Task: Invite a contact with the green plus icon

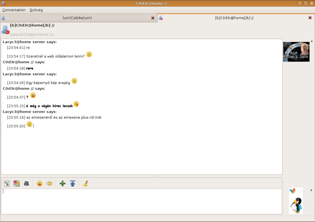Action: point(63,183)
